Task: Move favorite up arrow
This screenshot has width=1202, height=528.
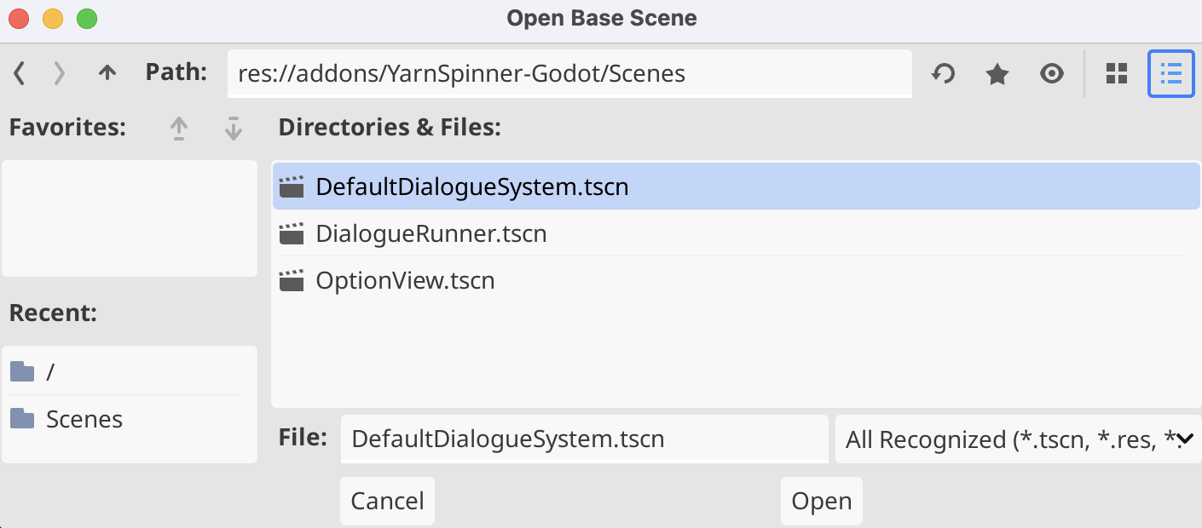Action: [x=178, y=128]
